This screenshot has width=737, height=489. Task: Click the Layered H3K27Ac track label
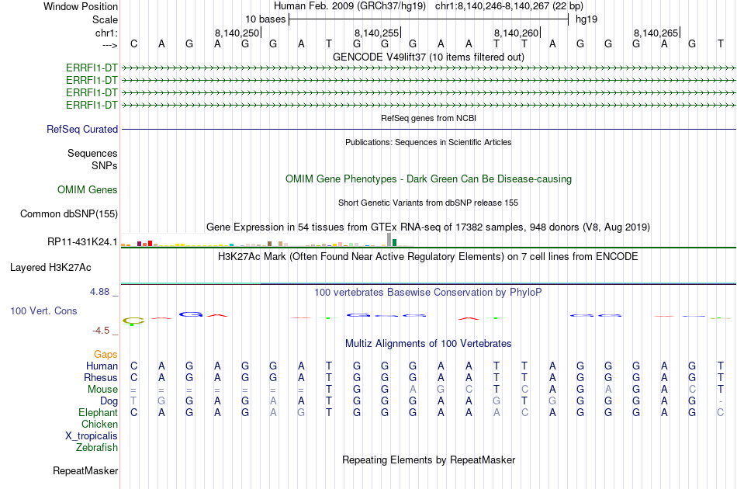point(50,268)
